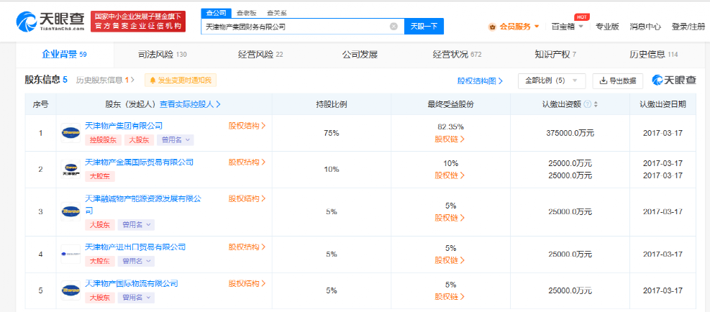Click 查看实际控股人 link
Image resolution: width=710 pixels, height=312 pixels.
(190, 104)
